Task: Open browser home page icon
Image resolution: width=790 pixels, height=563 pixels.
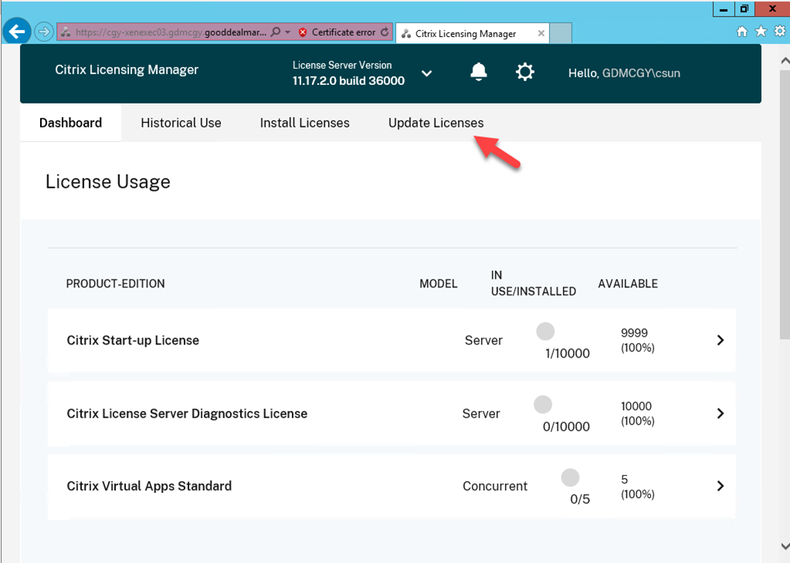Action: (x=742, y=32)
